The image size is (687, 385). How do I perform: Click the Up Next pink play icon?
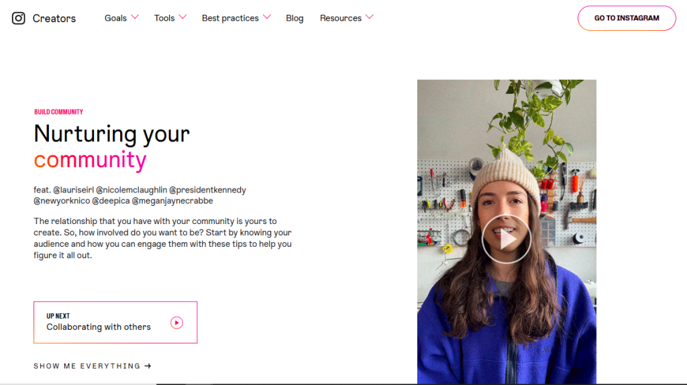click(176, 323)
